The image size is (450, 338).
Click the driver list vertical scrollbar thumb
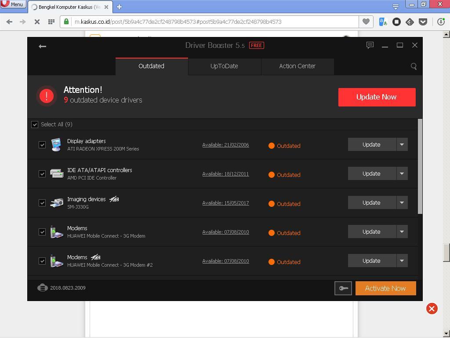(x=420, y=166)
